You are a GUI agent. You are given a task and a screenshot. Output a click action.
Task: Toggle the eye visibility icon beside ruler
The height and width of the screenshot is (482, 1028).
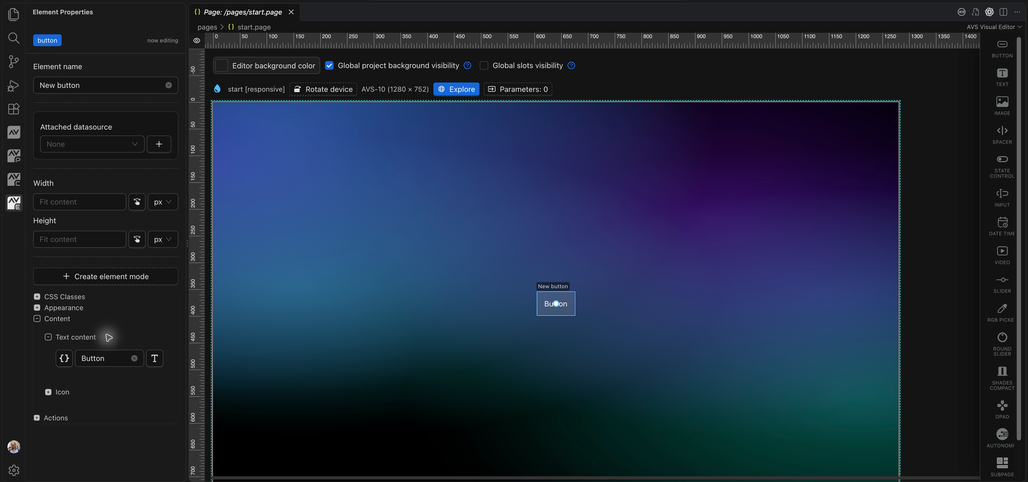[x=196, y=41]
